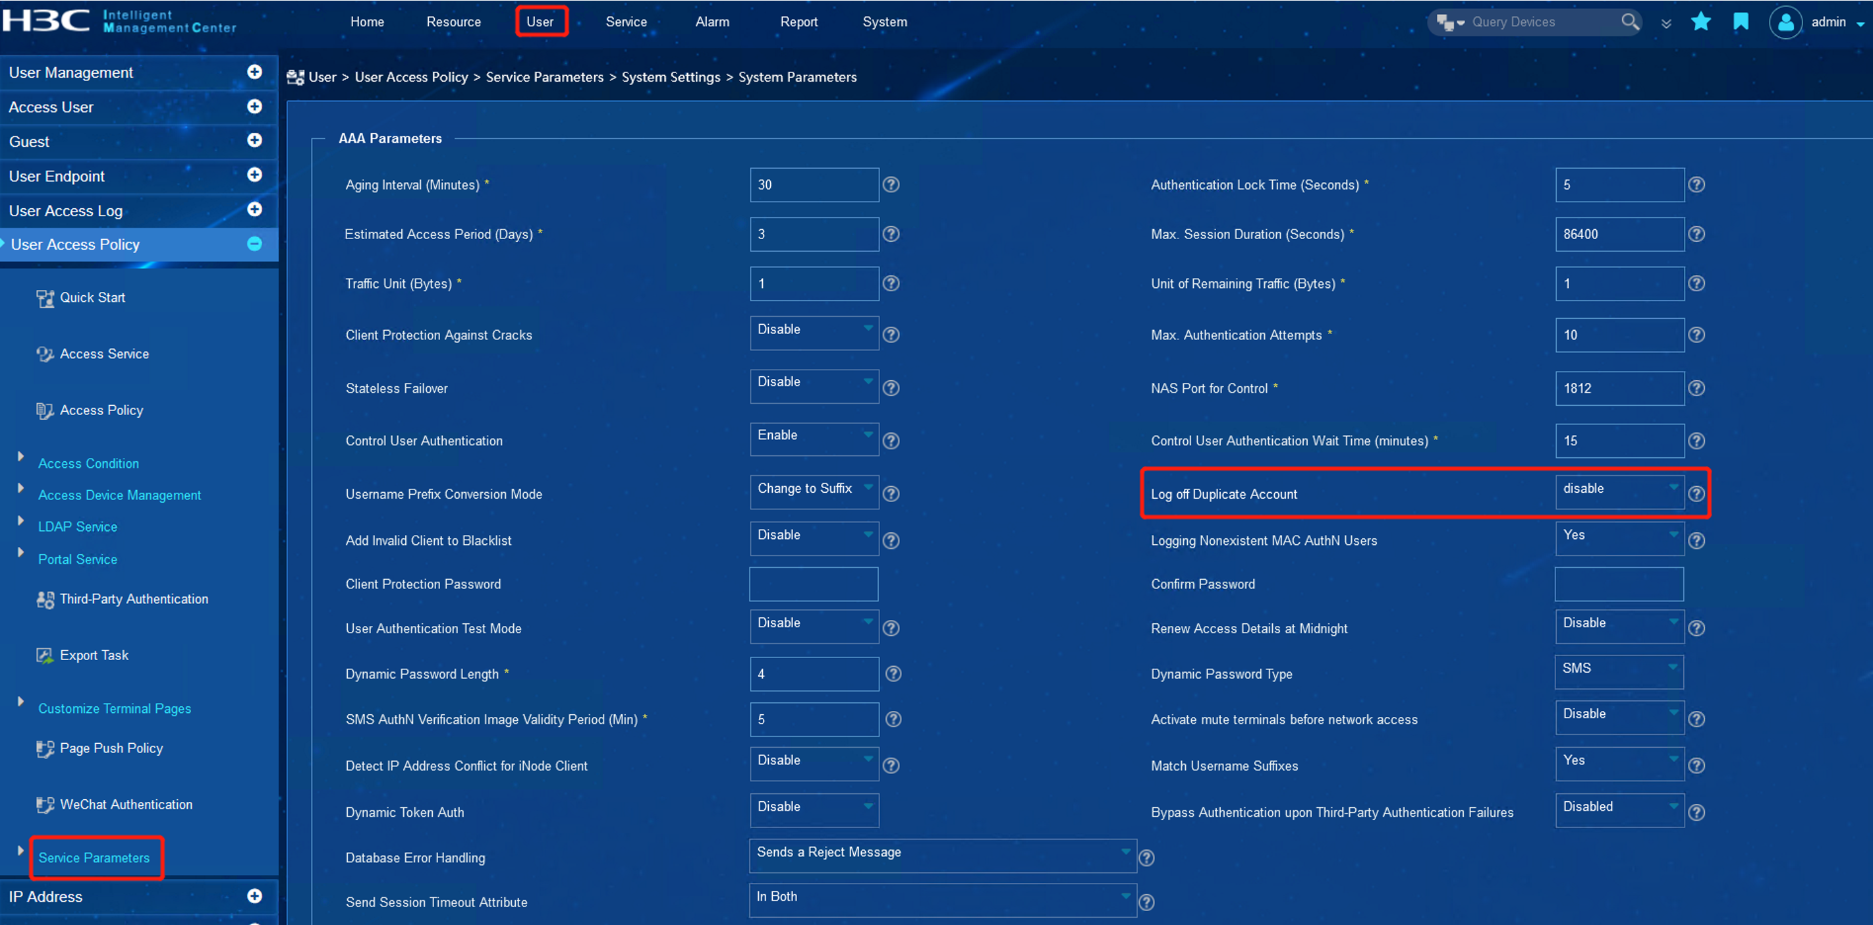Open Access Service in sidebar
This screenshot has width=1873, height=925.
coord(104,353)
